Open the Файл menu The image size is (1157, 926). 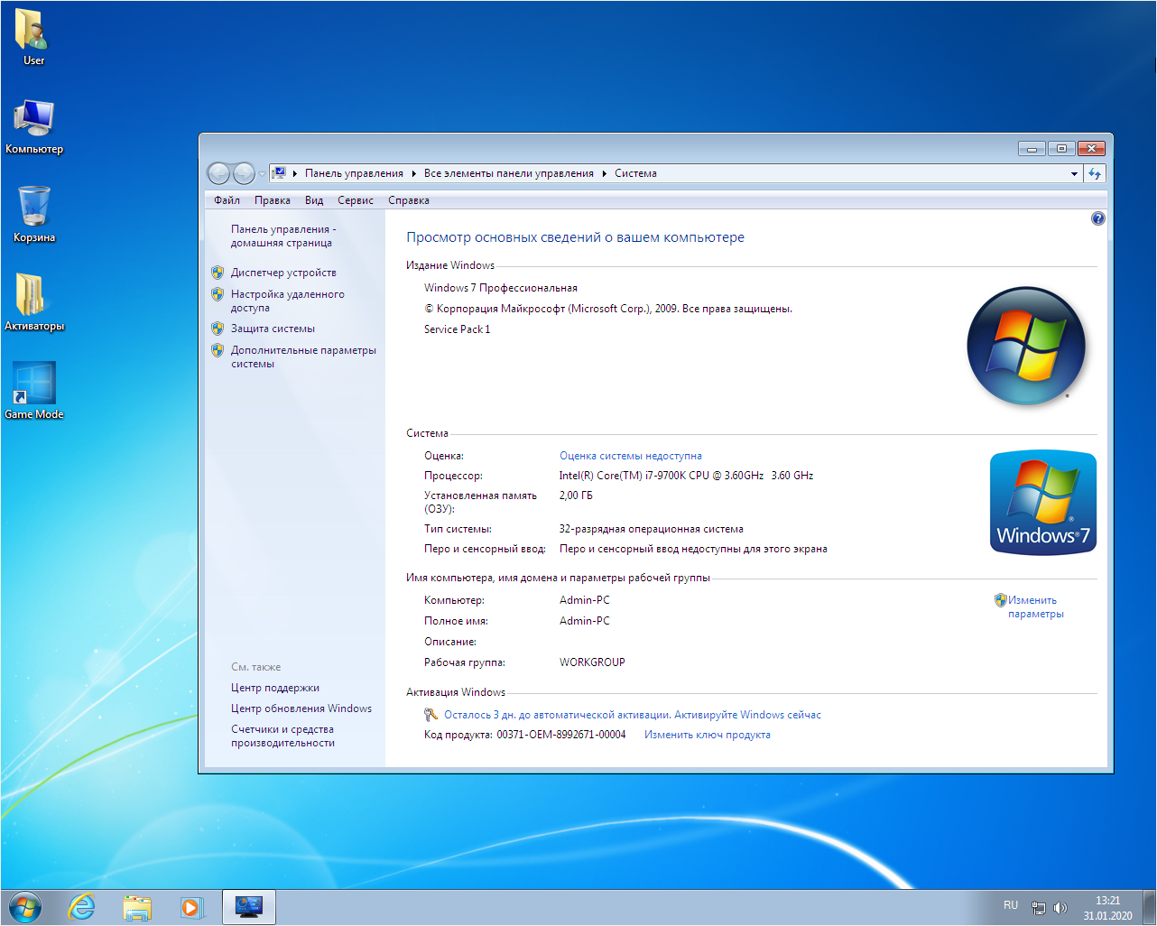[227, 200]
